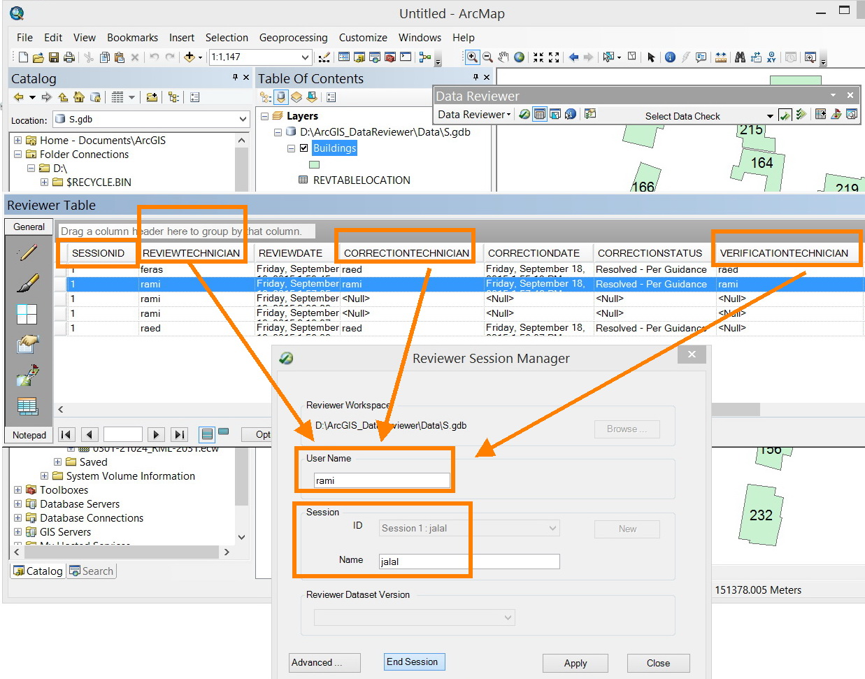This screenshot has height=679, width=865.
Task: Go back to previous extent arrow
Action: coord(573,57)
